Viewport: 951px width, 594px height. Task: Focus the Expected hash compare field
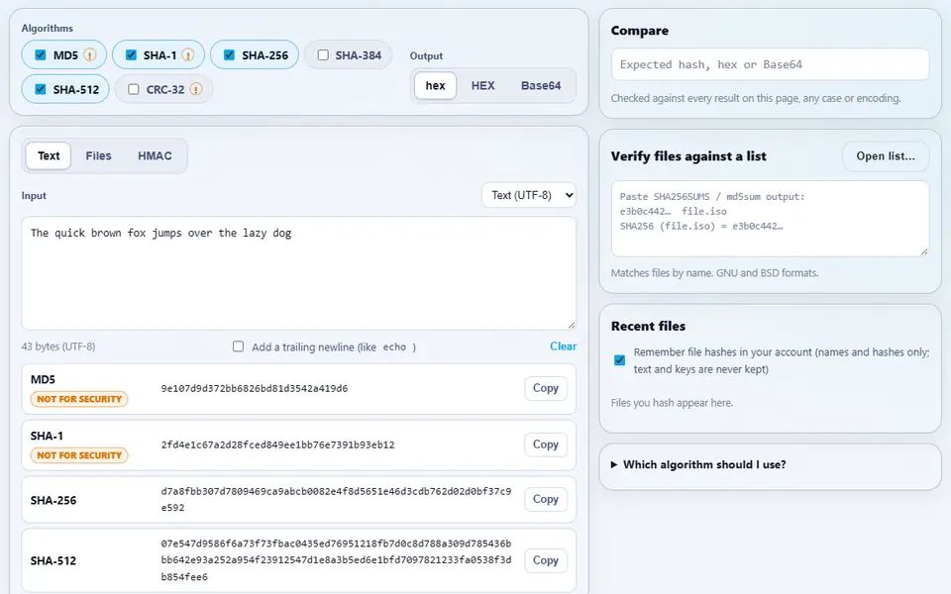[771, 64]
